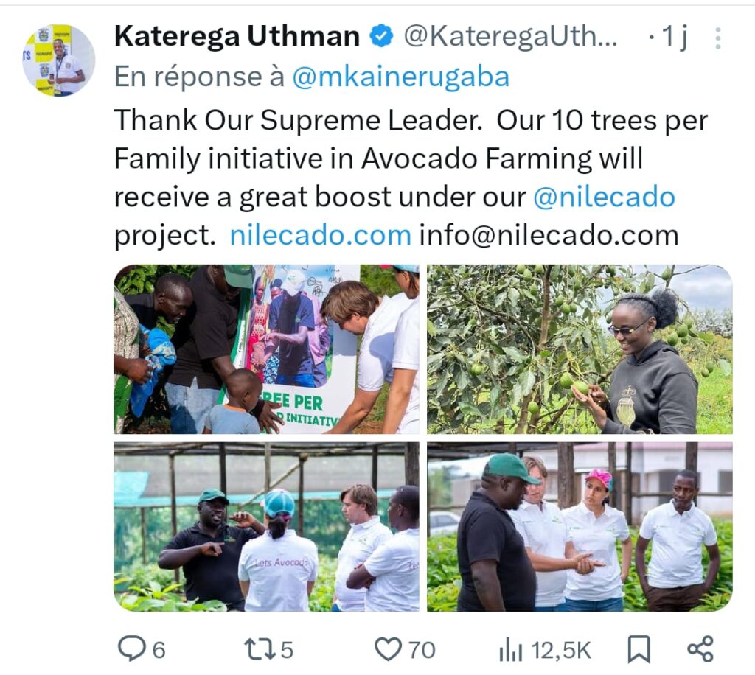755x675 pixels.
Task: Open the tree planting initiative photo
Action: [x=266, y=349]
